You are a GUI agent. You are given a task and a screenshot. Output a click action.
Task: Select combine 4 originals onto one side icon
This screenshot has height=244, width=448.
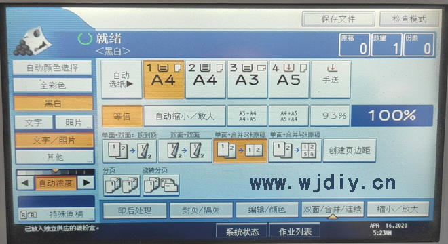click(295, 150)
